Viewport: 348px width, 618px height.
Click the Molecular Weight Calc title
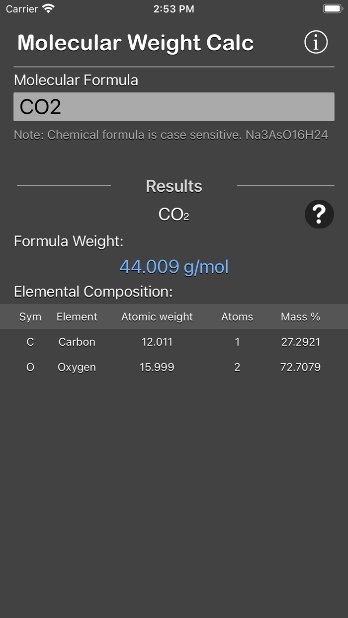tap(136, 42)
